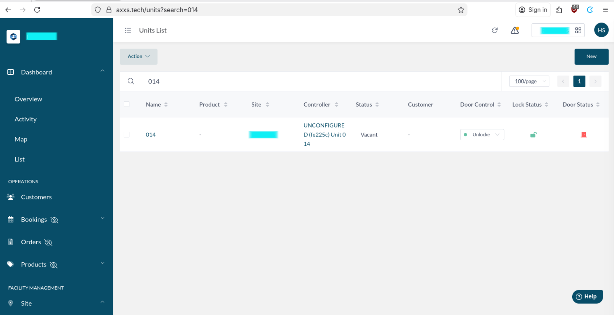
Task: Click the green unlocked lock status icon
Action: click(533, 135)
